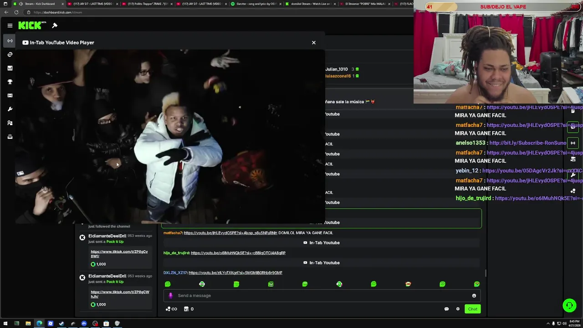Click first Pack it Up activity label

pos(115,241)
